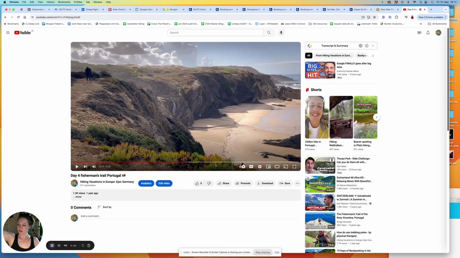Open the channel Analytics
460x258 pixels.
point(146,183)
